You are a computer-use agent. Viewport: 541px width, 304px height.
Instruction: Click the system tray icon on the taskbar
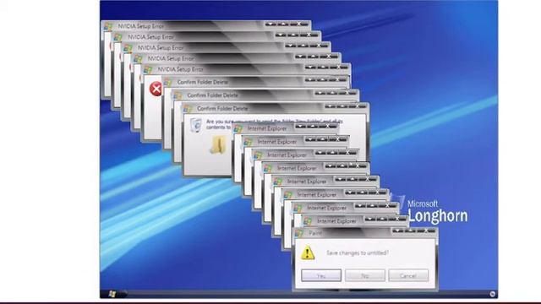[x=492, y=294]
